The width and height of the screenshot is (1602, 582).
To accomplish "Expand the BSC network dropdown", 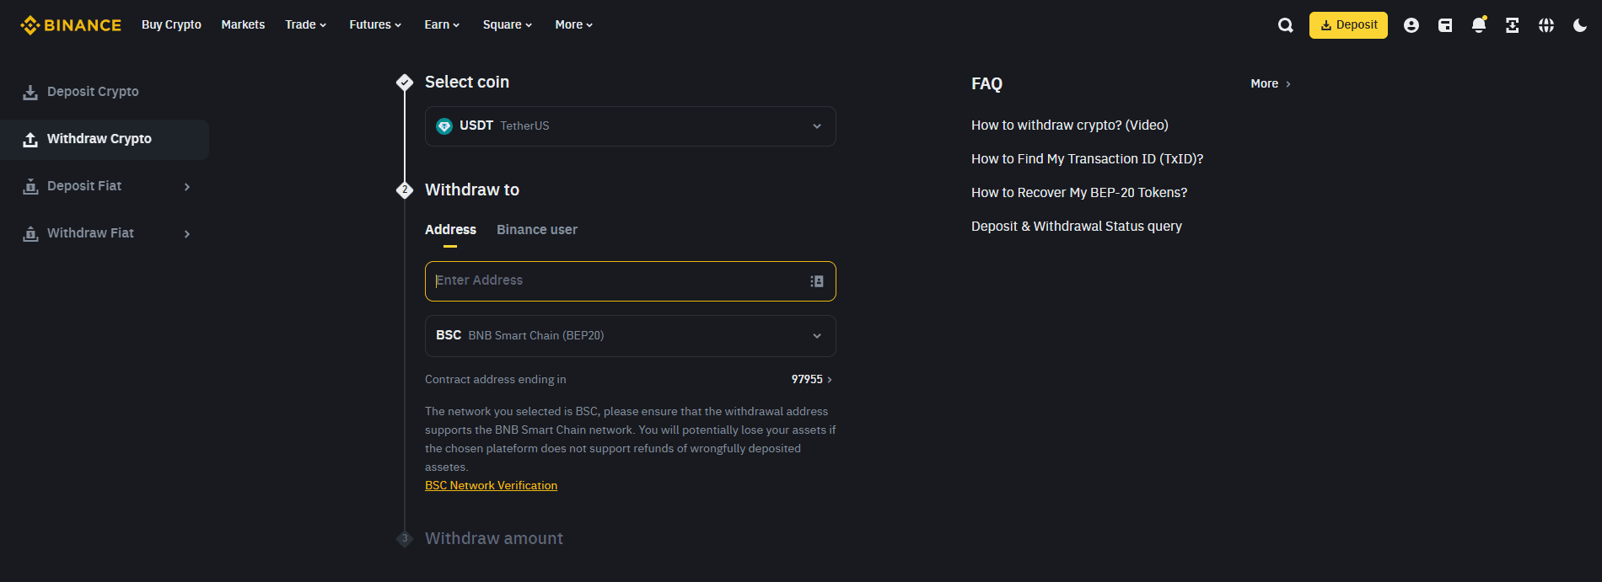I will pos(631,336).
